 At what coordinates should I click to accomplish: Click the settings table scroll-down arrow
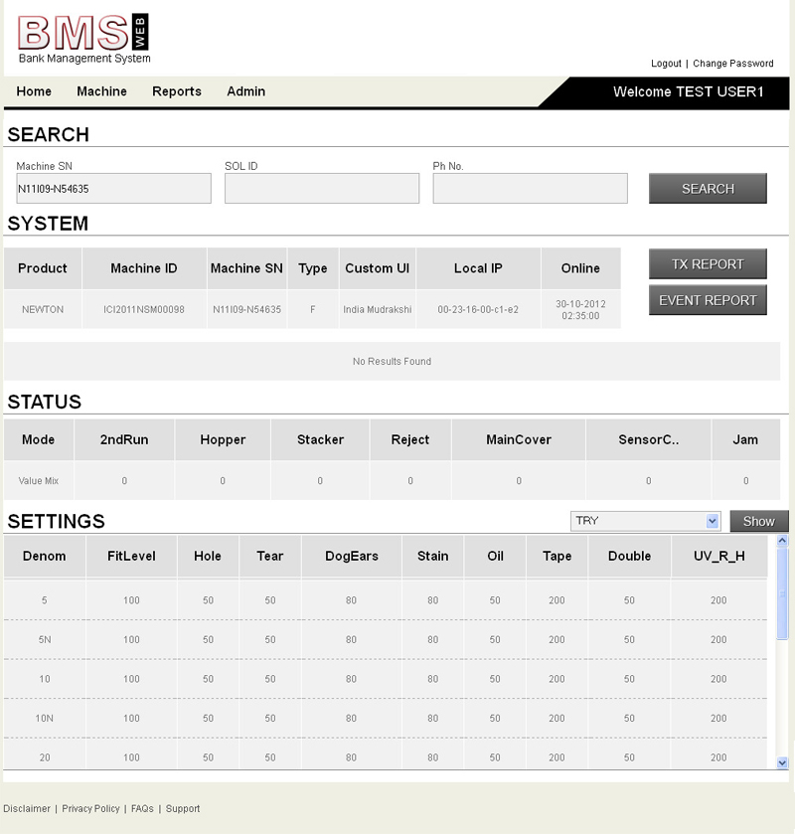click(x=782, y=762)
